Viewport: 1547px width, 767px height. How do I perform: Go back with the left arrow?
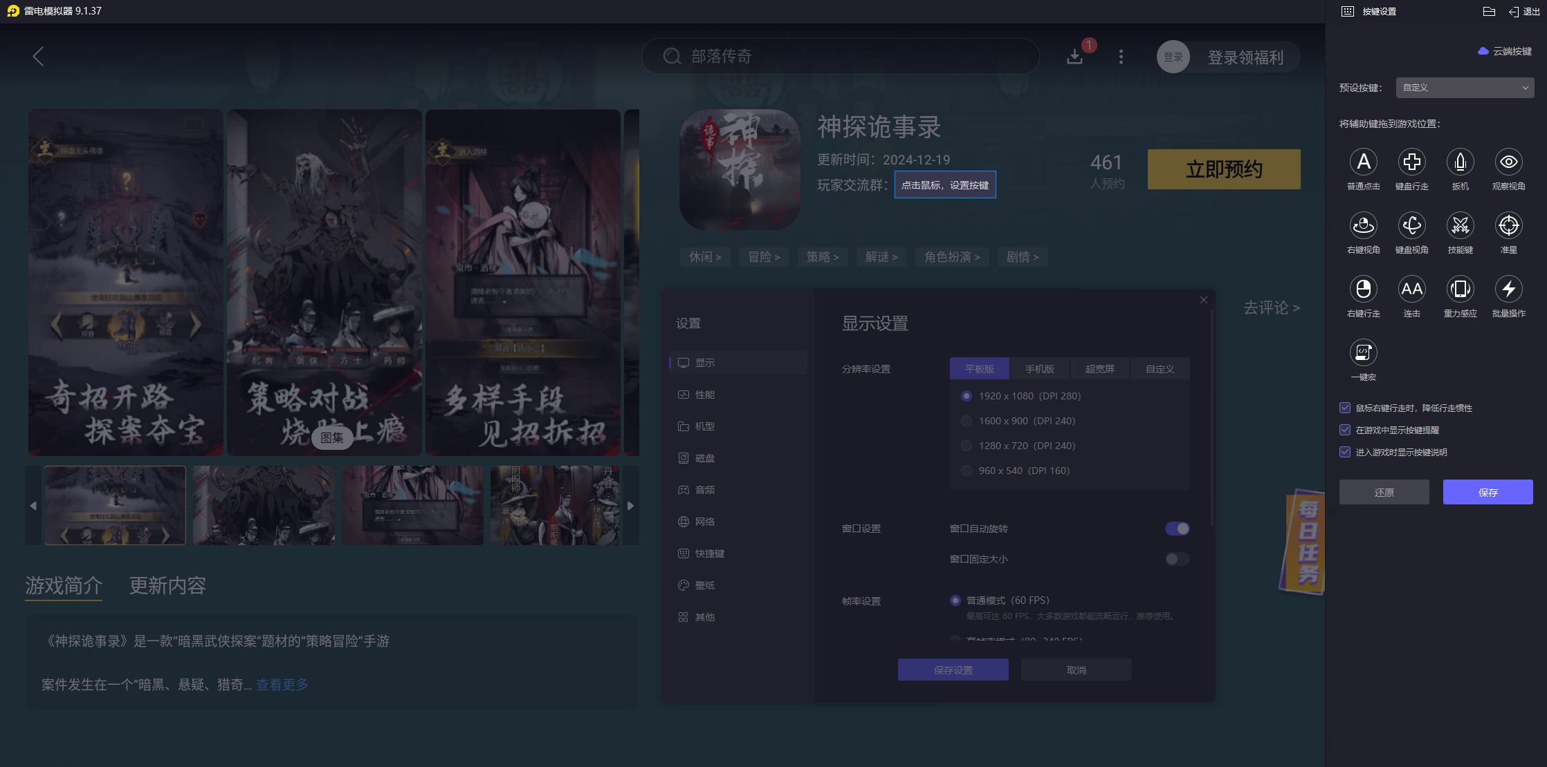point(39,57)
